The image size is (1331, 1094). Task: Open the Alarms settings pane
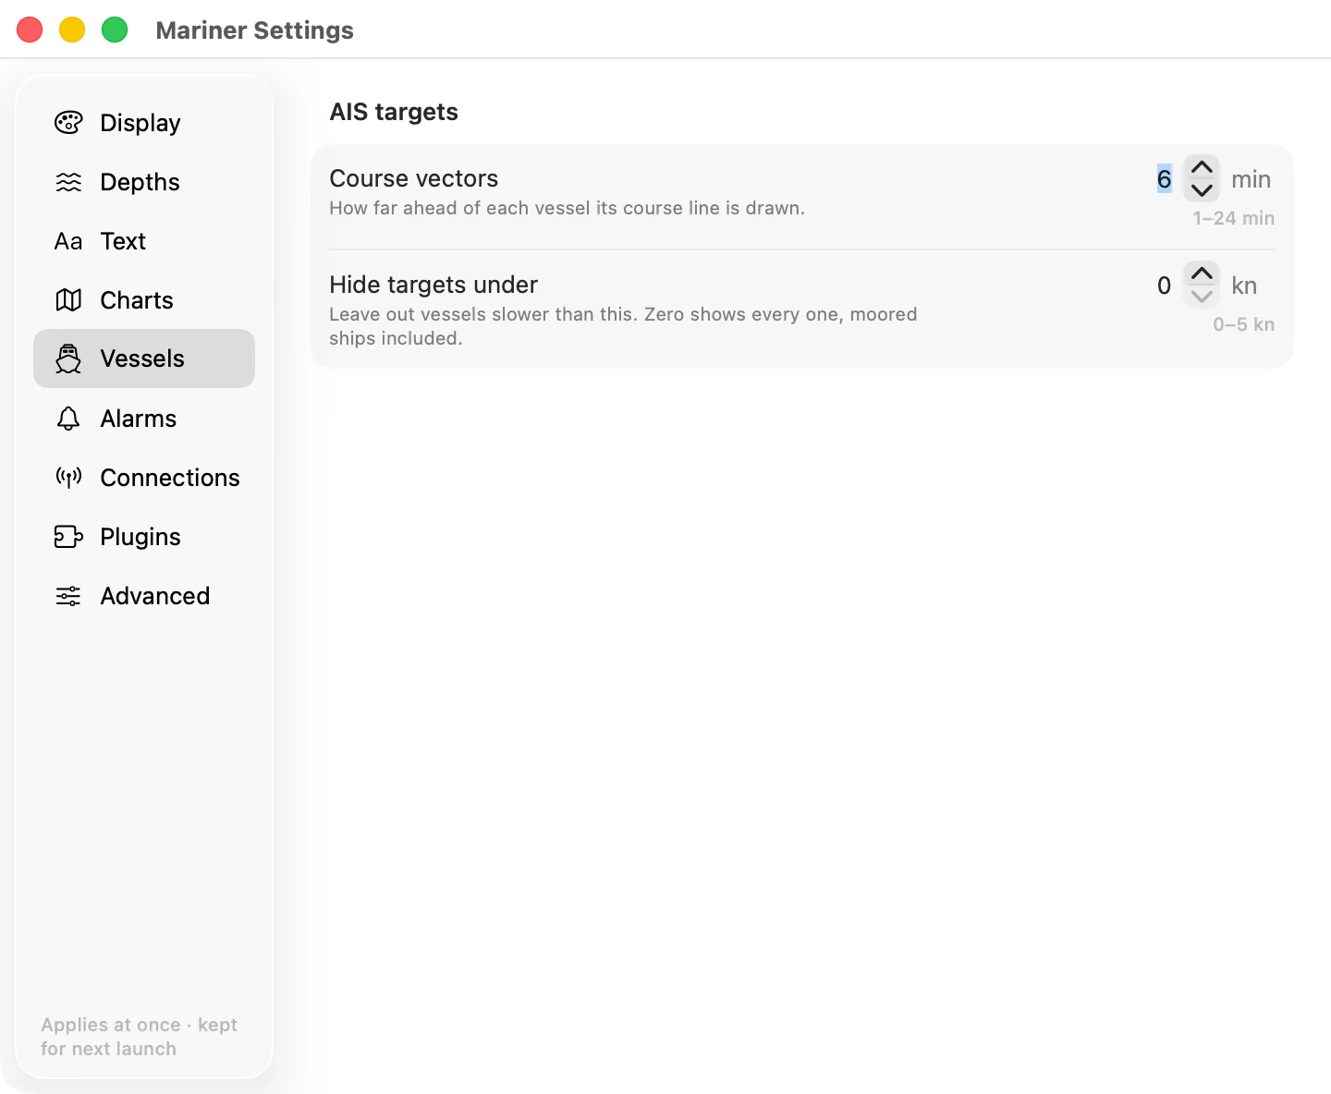[144, 419]
